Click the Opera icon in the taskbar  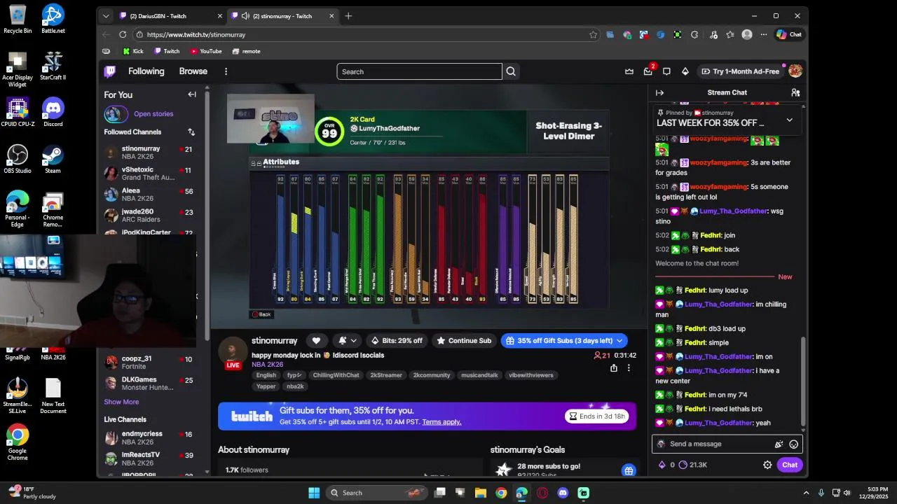pyautogui.click(x=542, y=493)
